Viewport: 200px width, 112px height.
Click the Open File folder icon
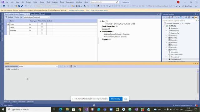pyautogui.click(x=16, y=6)
